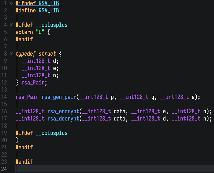
Task: Click the rsa_Pair typedef name on line 12
Action: pyautogui.click(x=33, y=83)
